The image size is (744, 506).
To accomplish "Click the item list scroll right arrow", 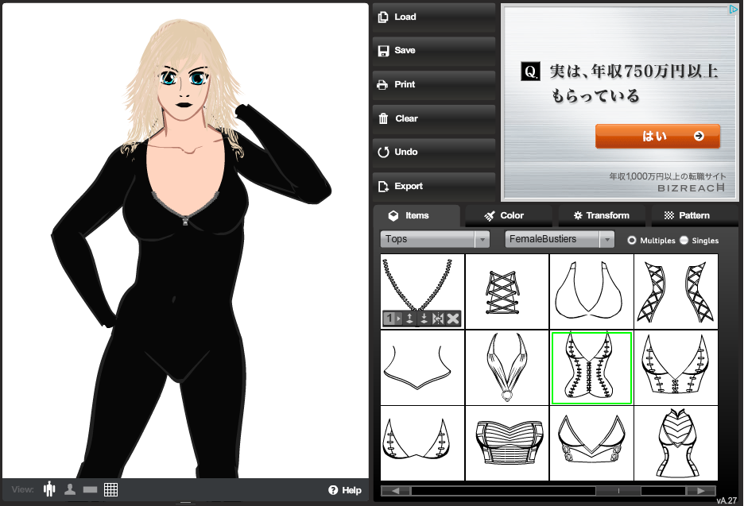I will (699, 491).
